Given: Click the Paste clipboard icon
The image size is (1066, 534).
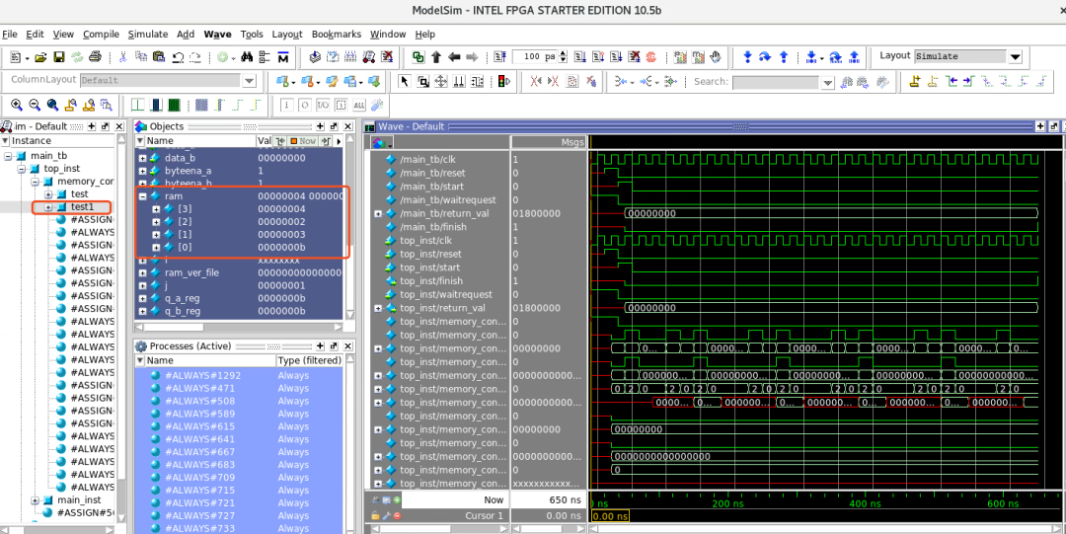Looking at the screenshot, I should click(x=157, y=57).
